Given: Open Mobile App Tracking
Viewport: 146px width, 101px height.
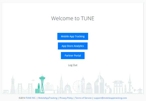Looking at the screenshot, I should [x=73, y=36].
